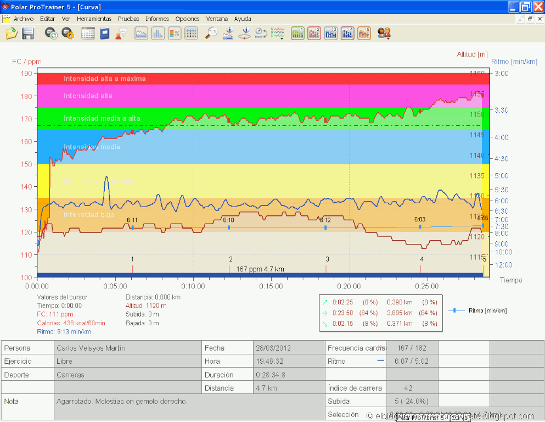Click the blue training diary book icon
545x422 pixels.
coord(105,34)
